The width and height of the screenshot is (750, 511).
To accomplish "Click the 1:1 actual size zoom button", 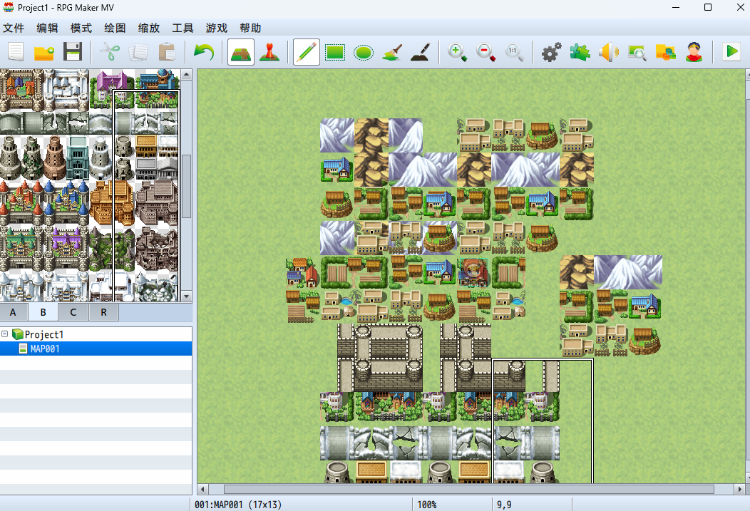I will pos(514,53).
